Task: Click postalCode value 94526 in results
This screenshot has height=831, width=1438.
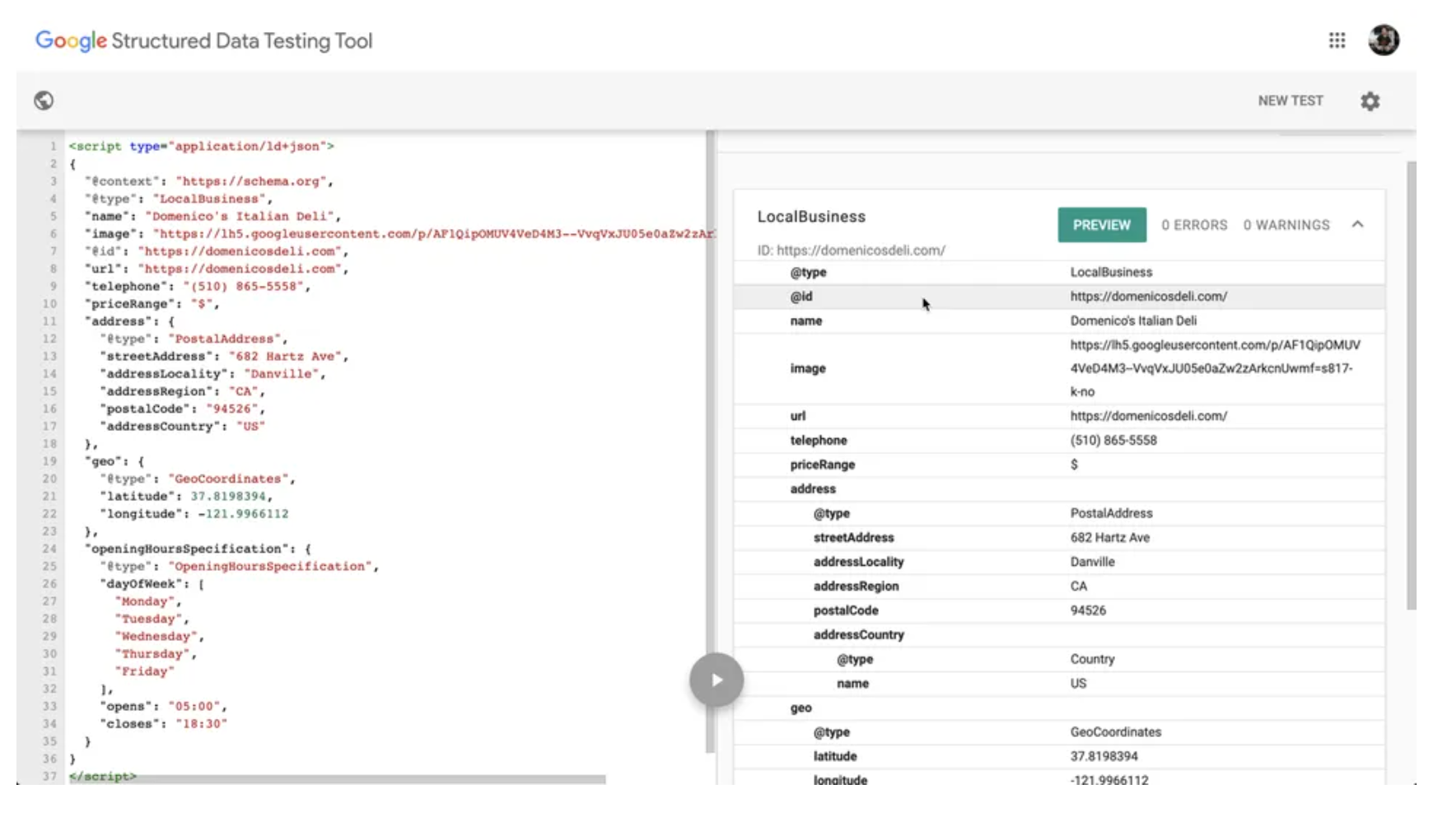Action: pyautogui.click(x=1088, y=610)
